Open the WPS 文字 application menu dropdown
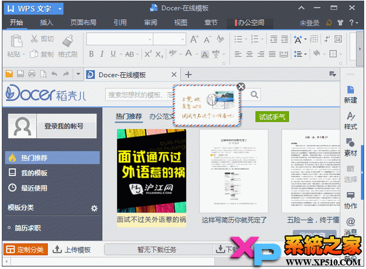 (60, 9)
